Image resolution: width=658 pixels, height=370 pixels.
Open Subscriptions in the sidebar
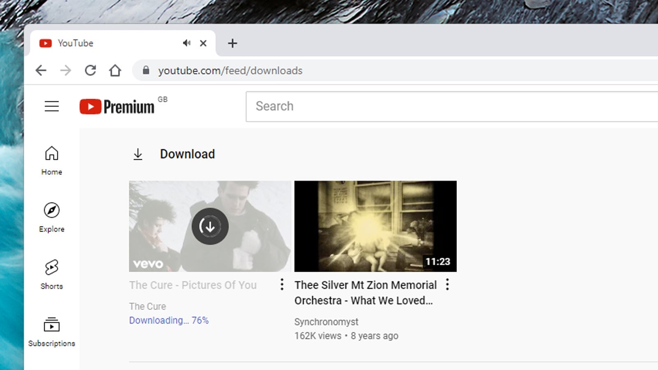[51, 331]
